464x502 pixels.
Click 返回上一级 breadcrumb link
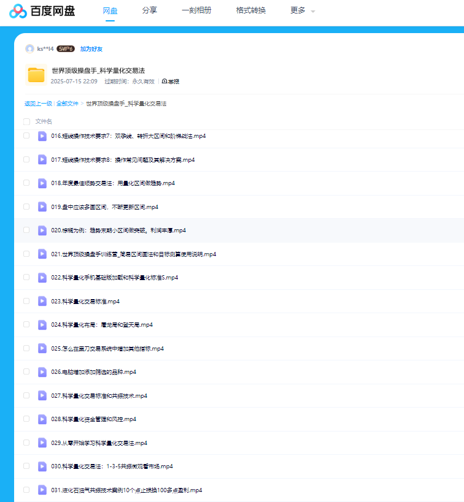[38, 104]
